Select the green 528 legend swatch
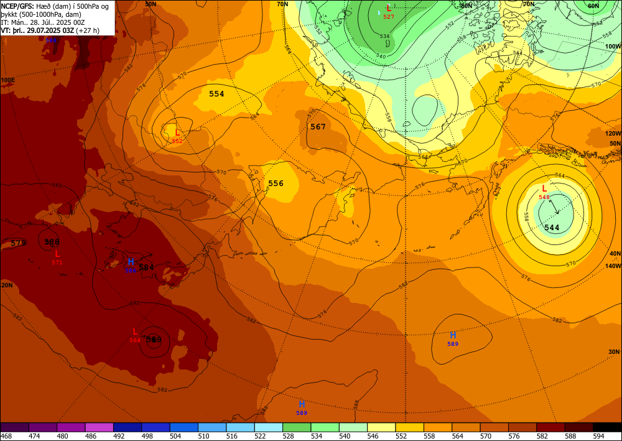 (297, 427)
